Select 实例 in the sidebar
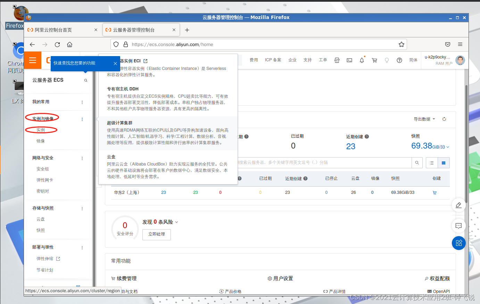This screenshot has width=480, height=304. point(41,130)
